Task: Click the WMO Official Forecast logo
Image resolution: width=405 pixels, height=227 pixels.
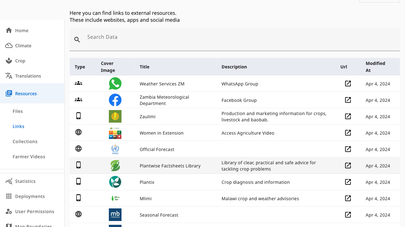Action: pos(115,149)
